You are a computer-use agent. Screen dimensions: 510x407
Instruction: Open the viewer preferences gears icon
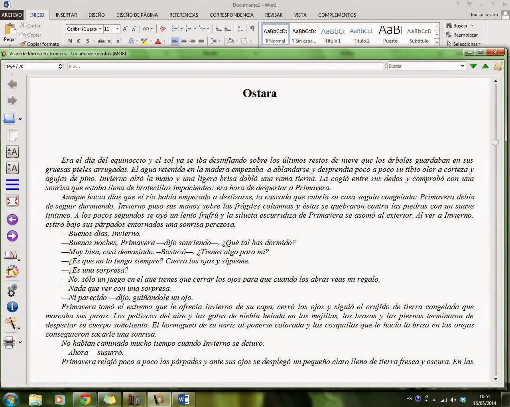(12, 290)
